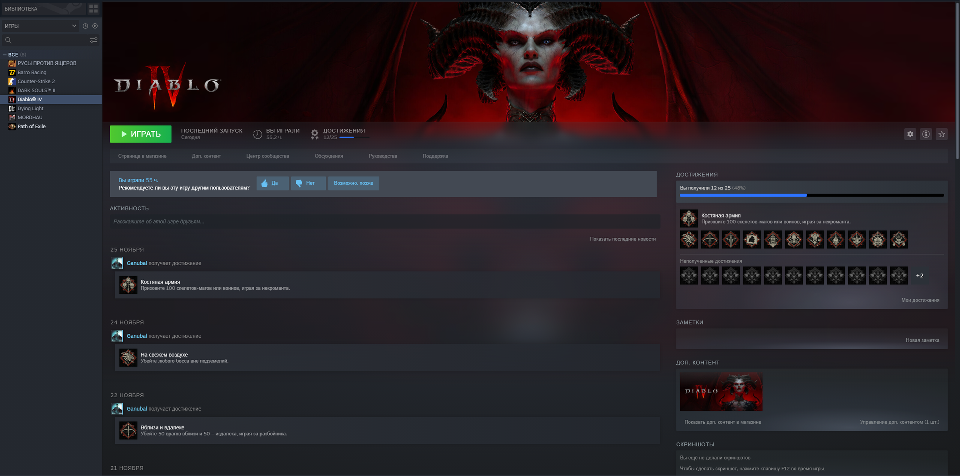The image size is (960, 476).
Task: Click the spiked demon head achievement icon
Action: point(878,240)
